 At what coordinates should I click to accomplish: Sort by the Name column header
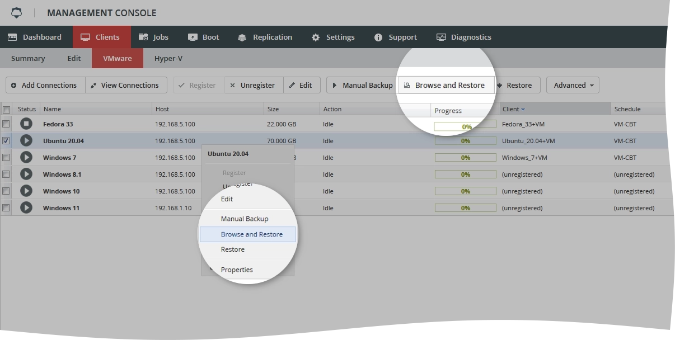pos(96,109)
